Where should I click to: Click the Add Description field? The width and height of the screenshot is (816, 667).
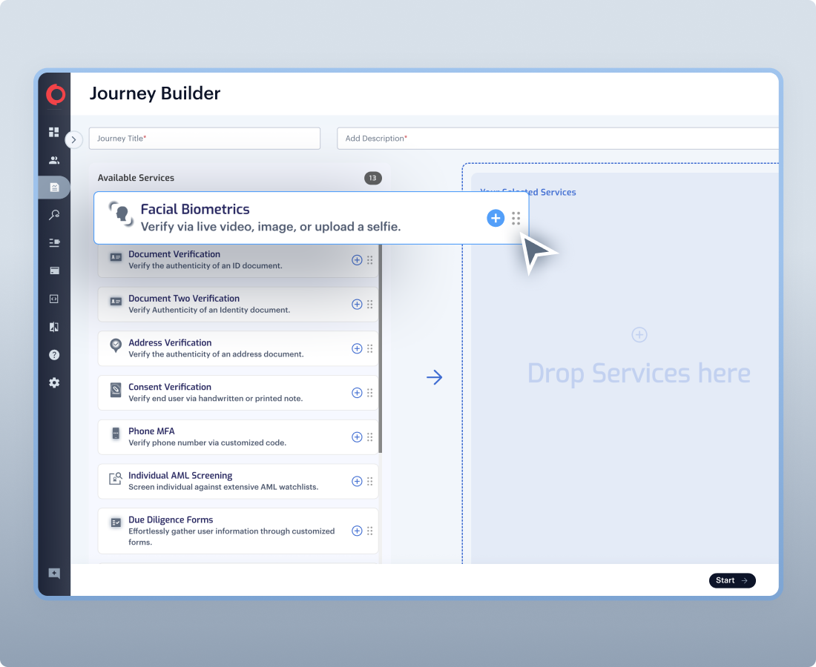click(x=556, y=139)
